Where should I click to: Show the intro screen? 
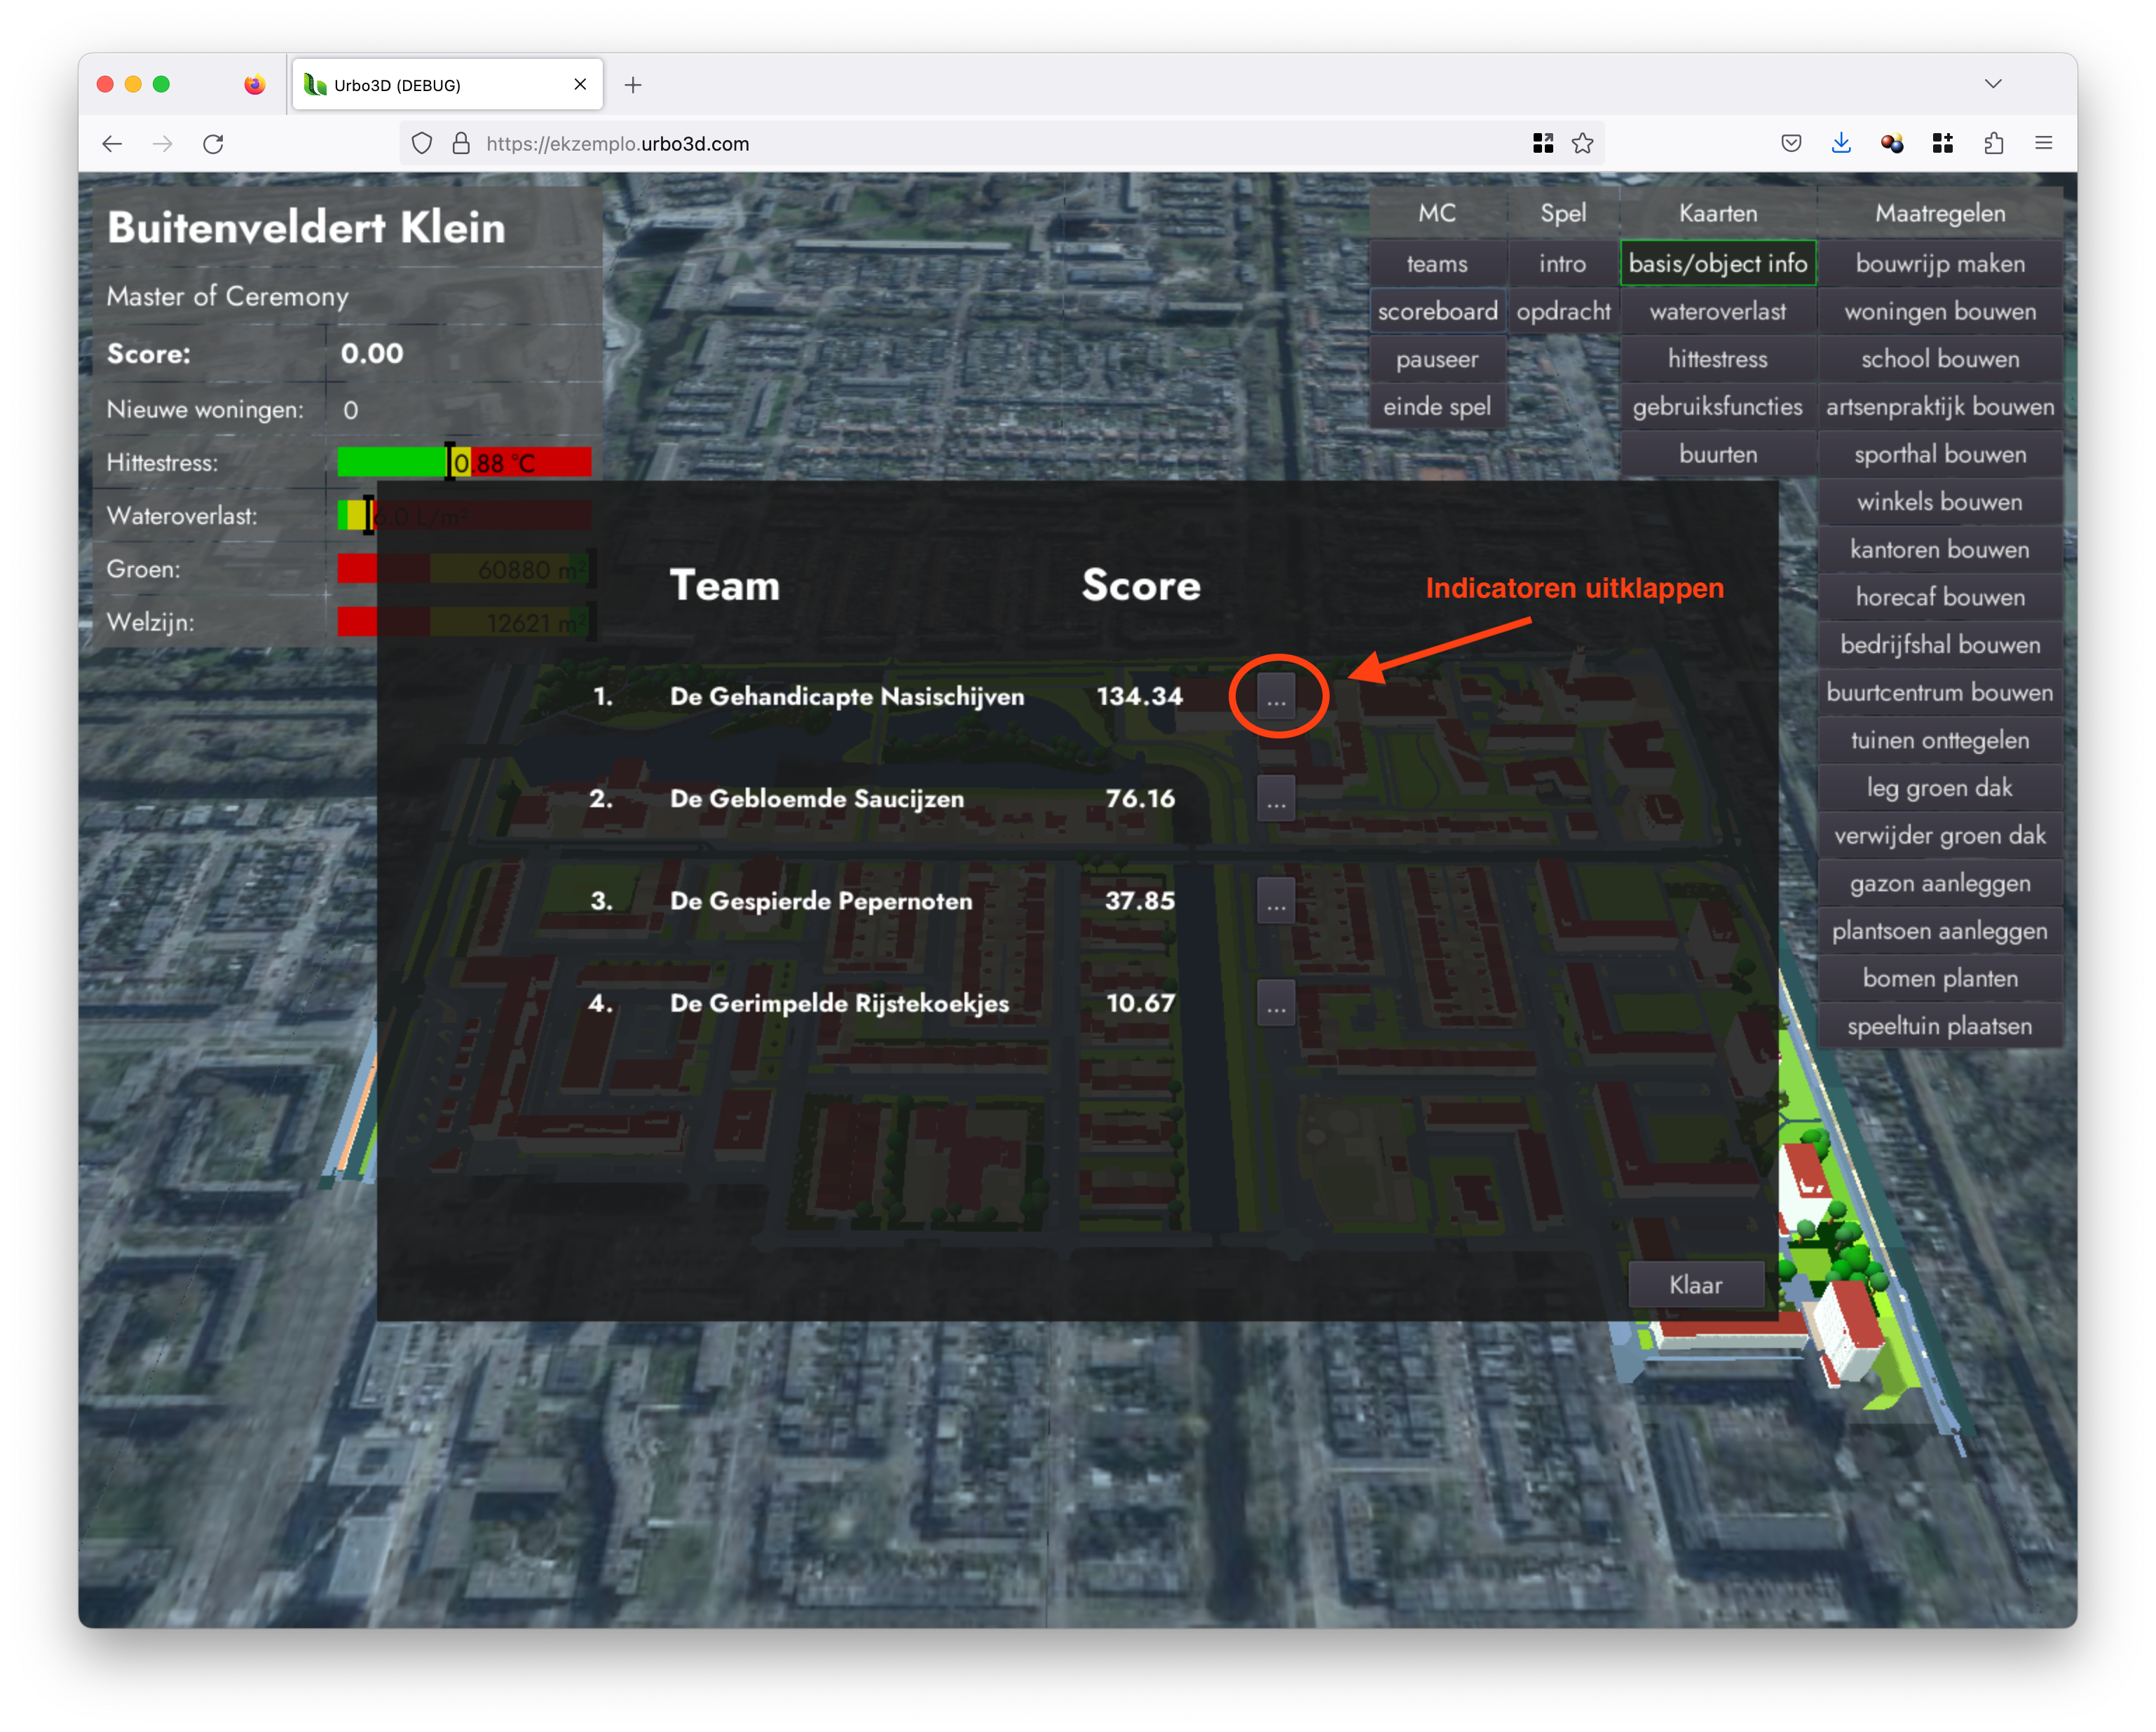[1563, 264]
